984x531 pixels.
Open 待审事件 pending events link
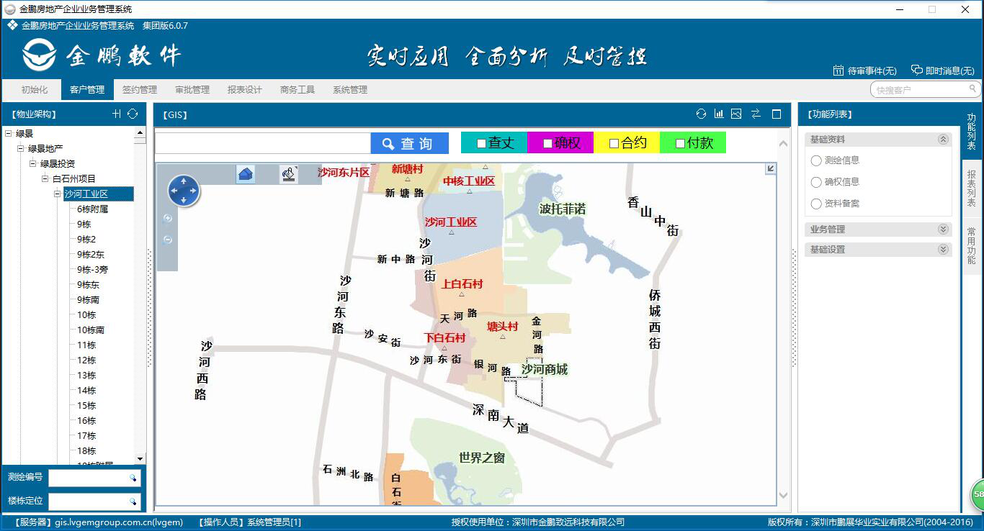pyautogui.click(x=864, y=71)
